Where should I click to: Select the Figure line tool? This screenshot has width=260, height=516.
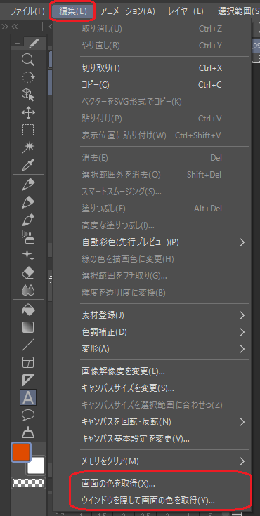point(28,345)
